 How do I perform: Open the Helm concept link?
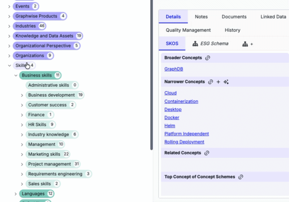[x=170, y=126]
